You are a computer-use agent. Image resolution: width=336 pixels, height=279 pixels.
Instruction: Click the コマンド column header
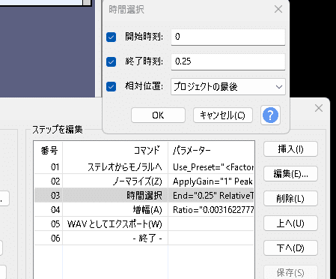115,151
